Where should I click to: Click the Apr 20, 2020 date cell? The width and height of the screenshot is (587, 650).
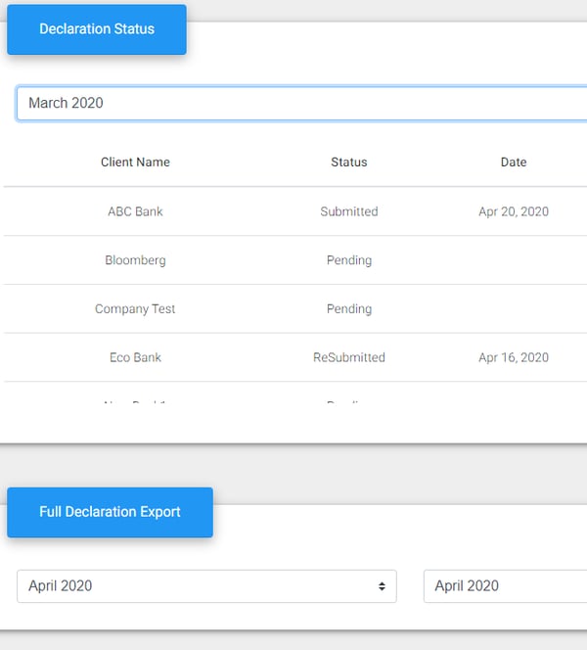tap(514, 211)
